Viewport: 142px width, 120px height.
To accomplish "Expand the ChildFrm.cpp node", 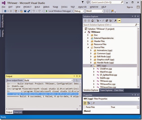I will pyautogui.click(x=94, y=69).
